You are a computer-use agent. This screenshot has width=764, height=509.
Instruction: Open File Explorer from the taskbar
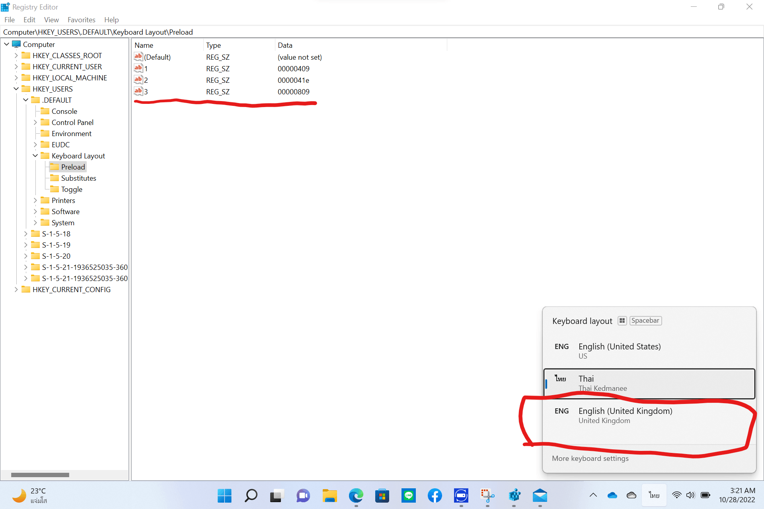pyautogui.click(x=329, y=495)
